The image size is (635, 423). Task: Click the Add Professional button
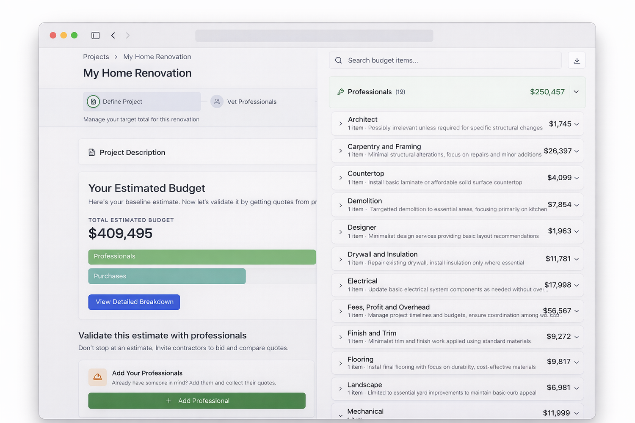click(197, 401)
